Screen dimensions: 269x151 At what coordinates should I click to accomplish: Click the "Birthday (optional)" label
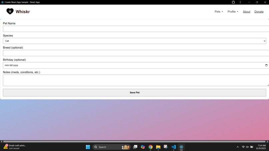14,60
